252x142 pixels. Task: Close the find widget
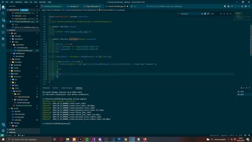click(231, 14)
